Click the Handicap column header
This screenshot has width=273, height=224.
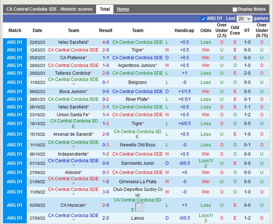(x=184, y=31)
